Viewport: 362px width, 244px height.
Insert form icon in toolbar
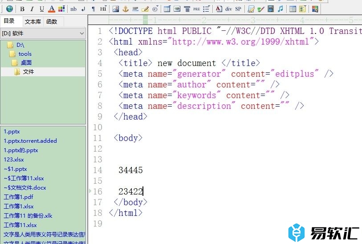[293, 9]
